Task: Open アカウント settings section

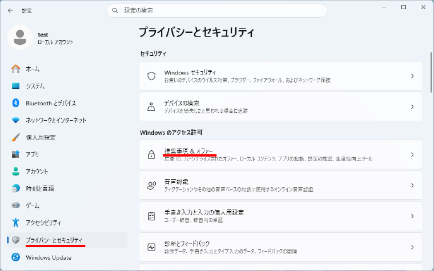Action: coord(67,171)
